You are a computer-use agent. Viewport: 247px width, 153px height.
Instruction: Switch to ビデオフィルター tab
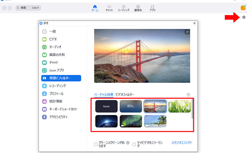[x=125, y=95]
